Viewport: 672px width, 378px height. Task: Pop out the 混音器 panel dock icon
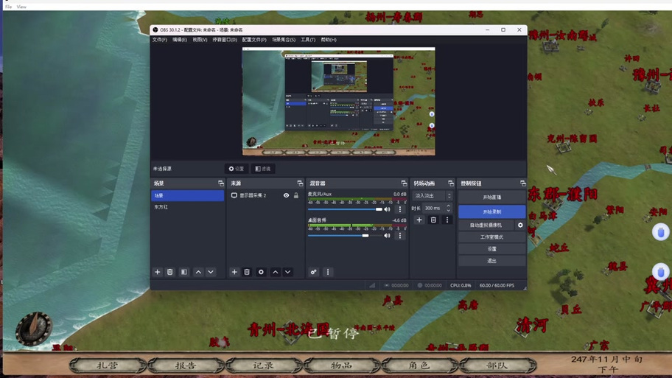click(x=404, y=183)
